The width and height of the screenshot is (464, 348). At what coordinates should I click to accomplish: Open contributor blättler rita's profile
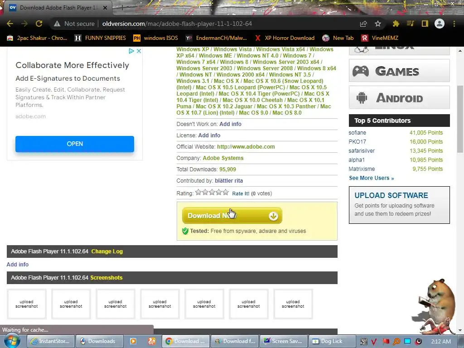229,180
